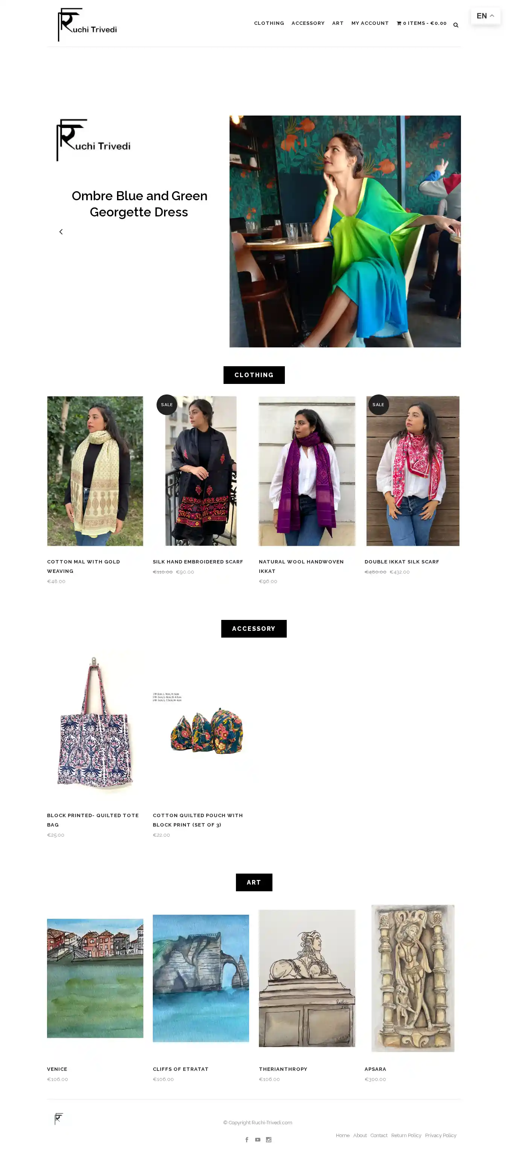Expand the EN language selector
The image size is (508, 1154).
(485, 16)
